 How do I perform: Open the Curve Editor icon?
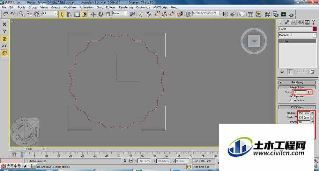[x=251, y=14]
